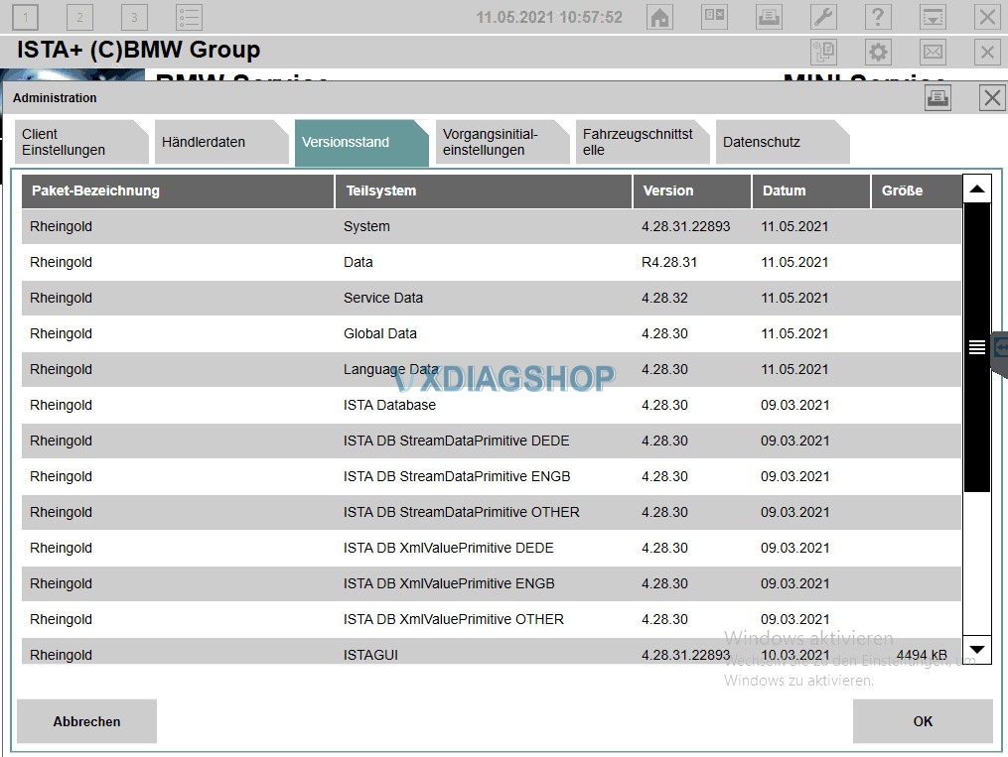Screen dimensions: 1008x757
Task: Click the numbered 3 icon in top bar
Action: pyautogui.click(x=134, y=17)
